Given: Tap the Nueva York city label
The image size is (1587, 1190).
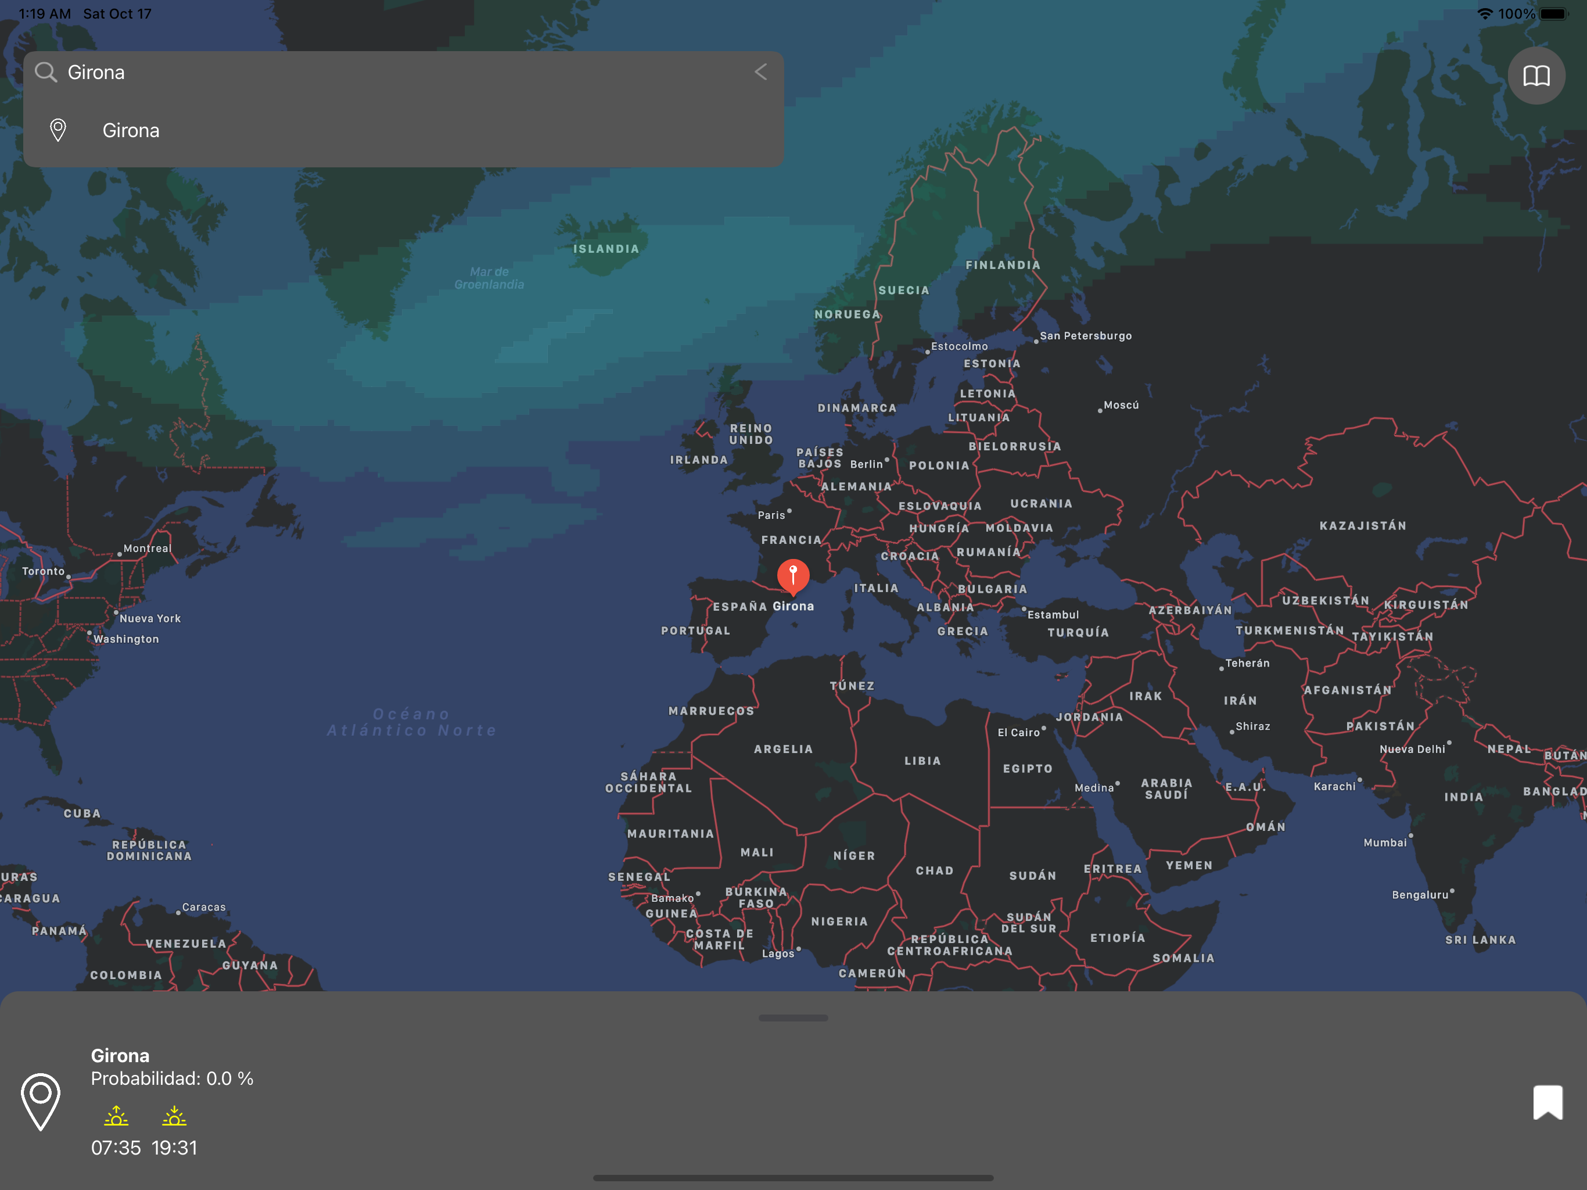Looking at the screenshot, I should tap(150, 619).
